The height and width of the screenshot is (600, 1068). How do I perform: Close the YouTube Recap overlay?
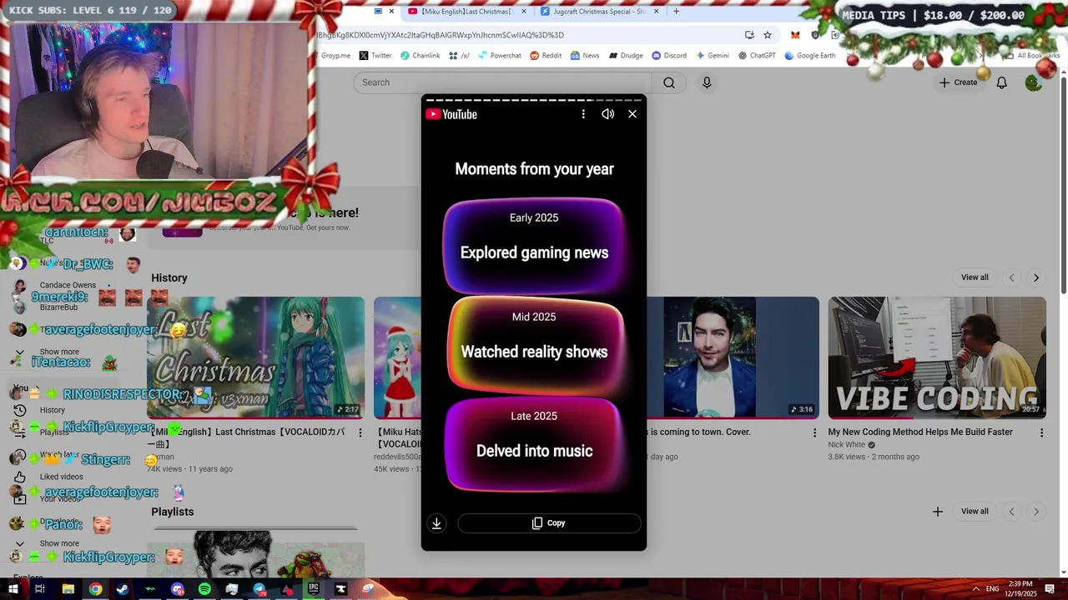pyautogui.click(x=632, y=114)
